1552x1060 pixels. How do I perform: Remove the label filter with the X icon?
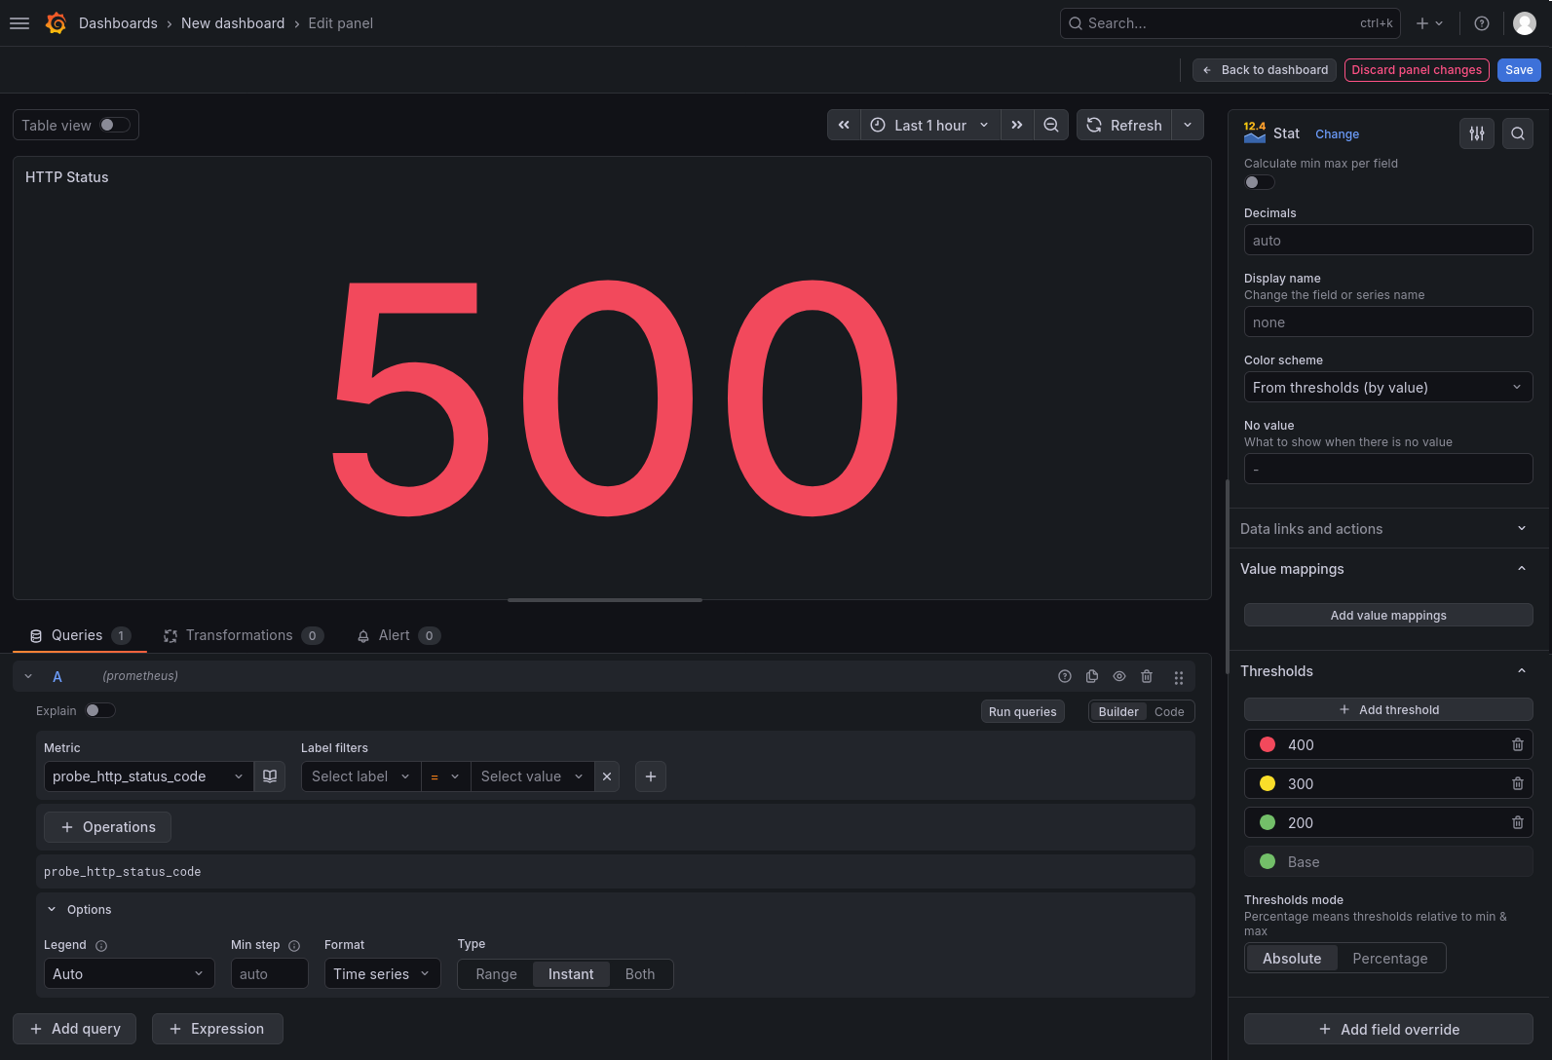(607, 776)
